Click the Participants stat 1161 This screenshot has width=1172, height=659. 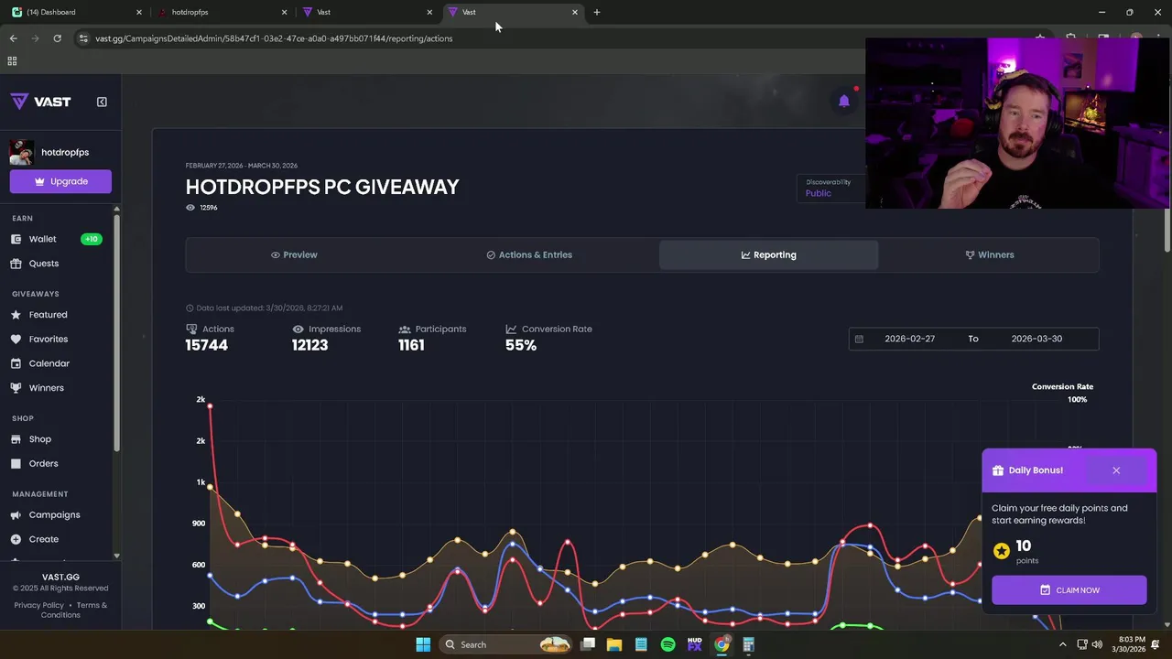click(411, 345)
